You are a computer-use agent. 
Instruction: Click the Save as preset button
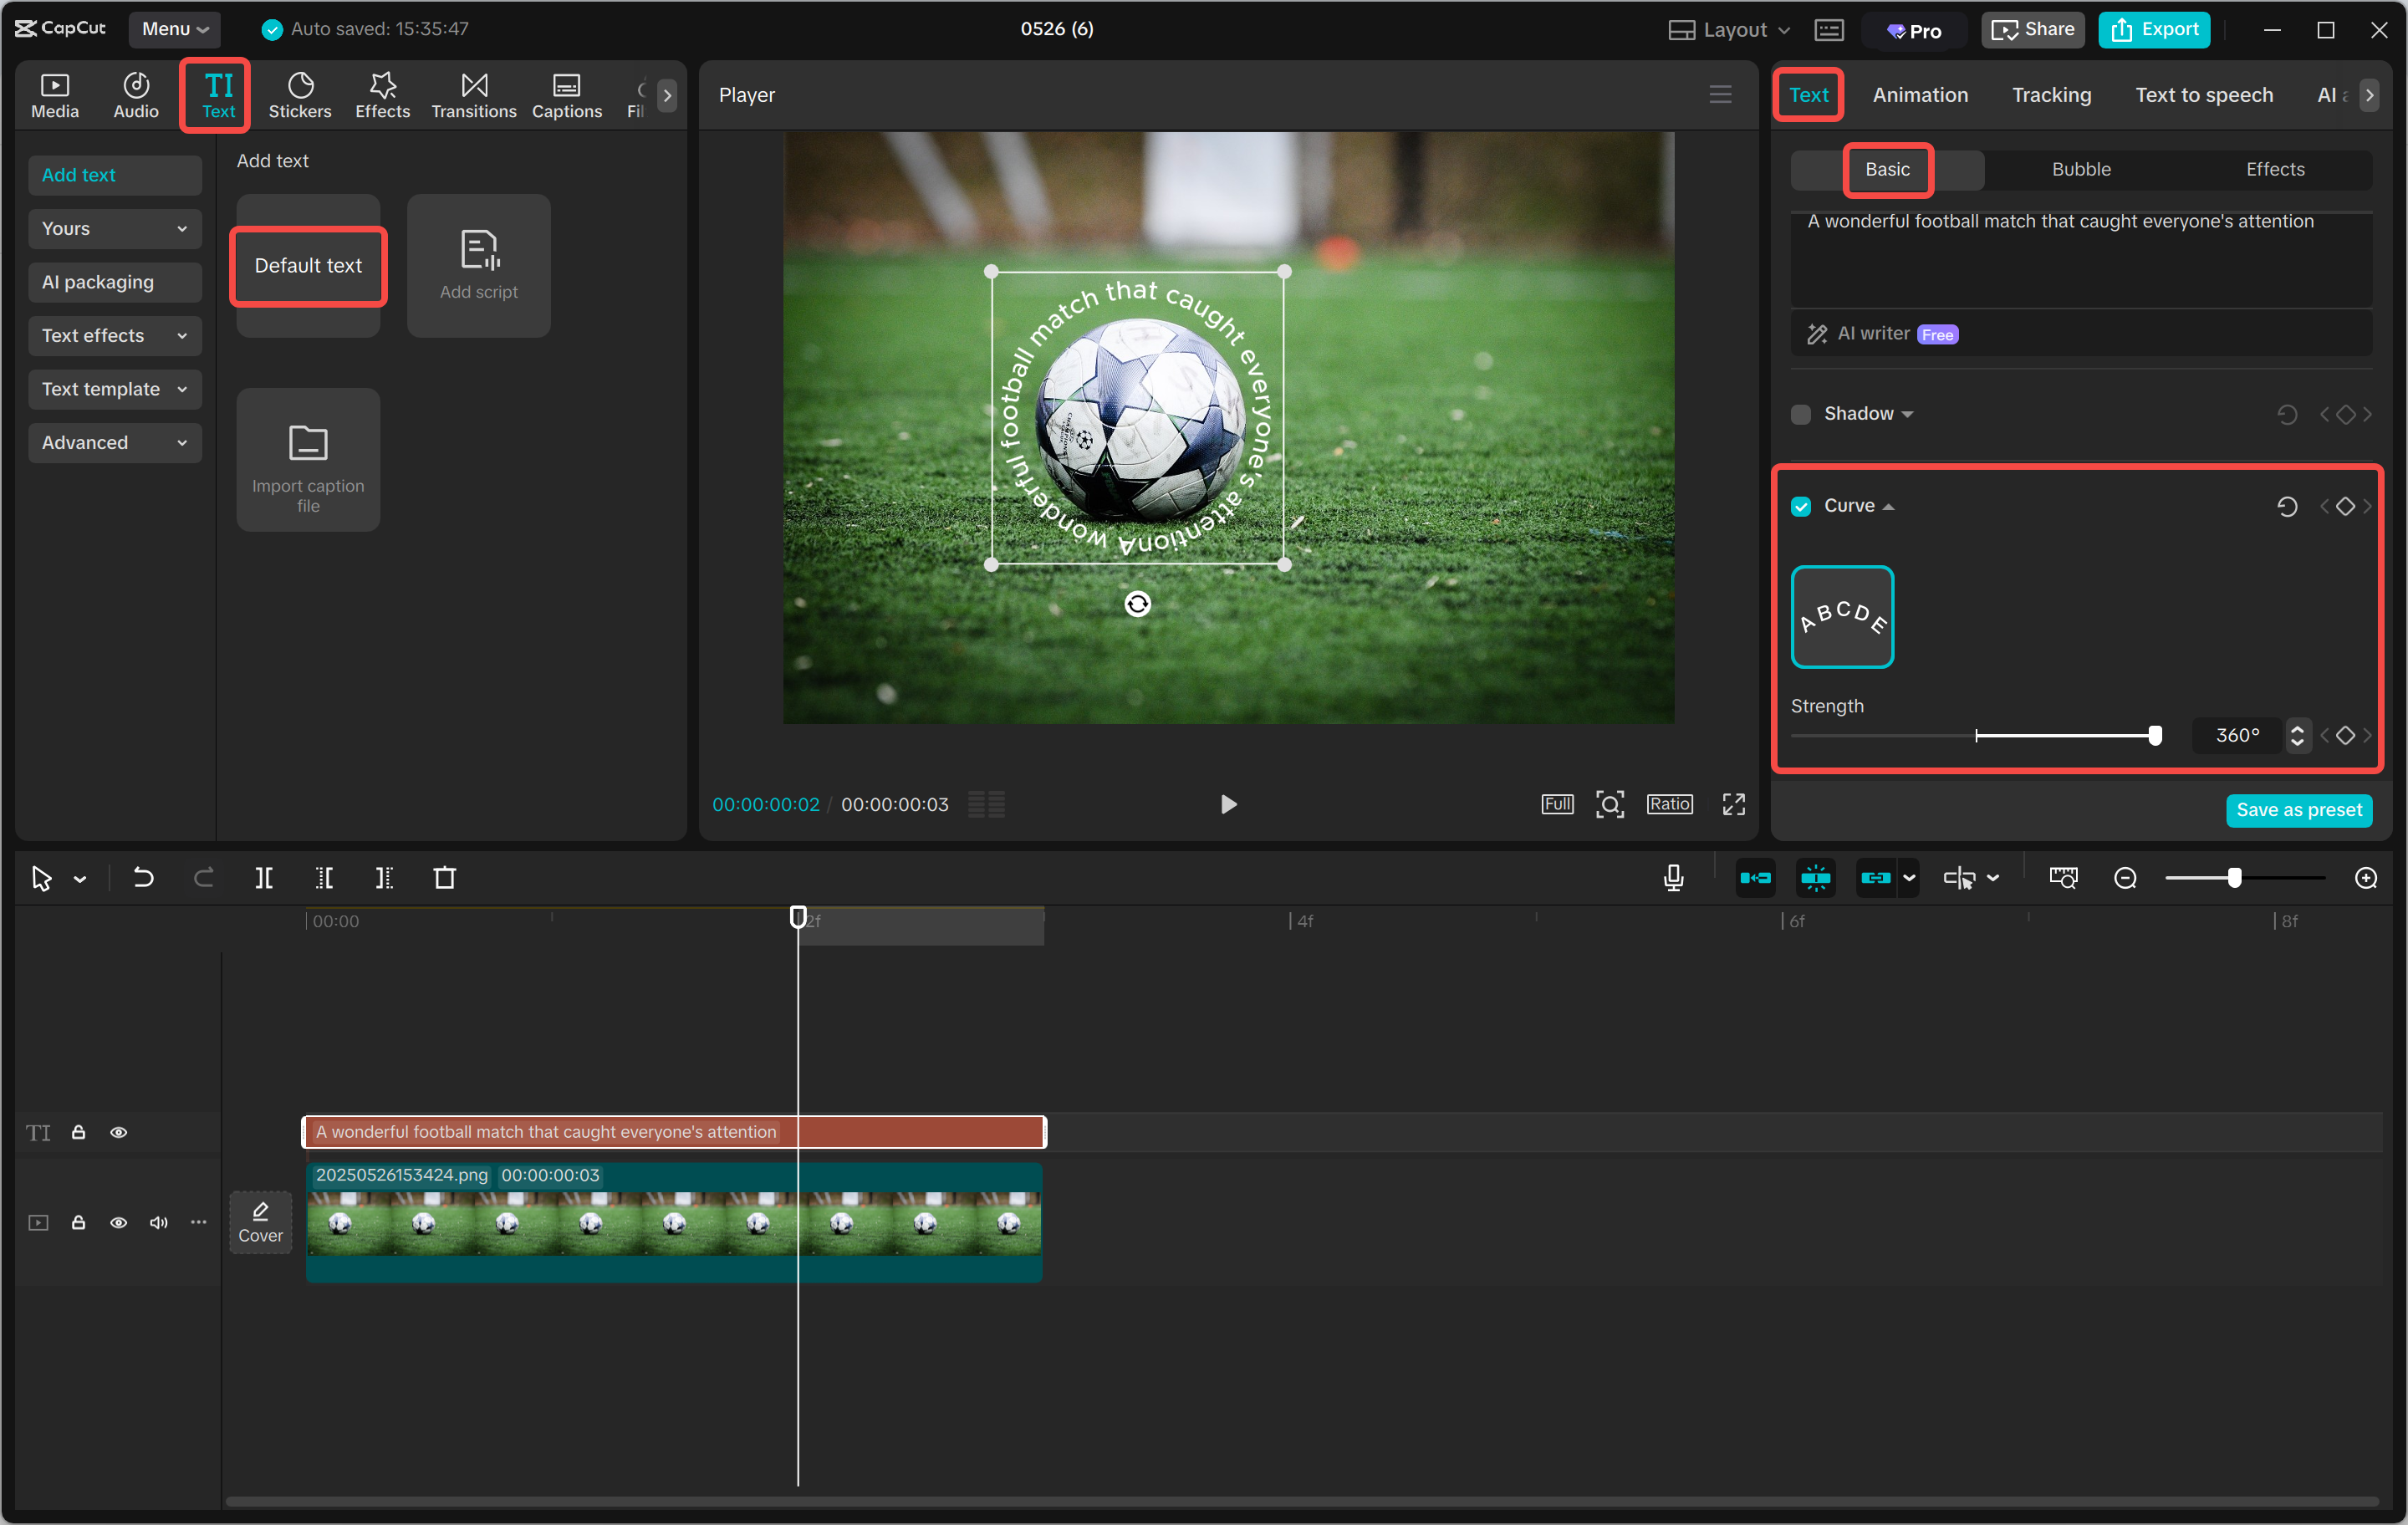[x=2299, y=810]
